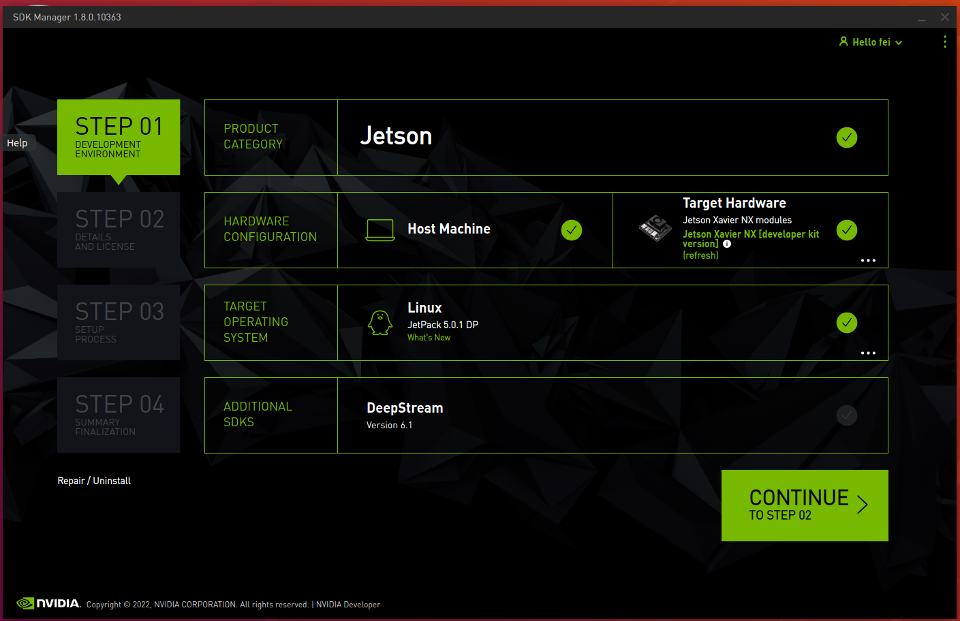This screenshot has height=621, width=960.
Task: Click the refresh link under Target Hardware
Action: coord(700,256)
